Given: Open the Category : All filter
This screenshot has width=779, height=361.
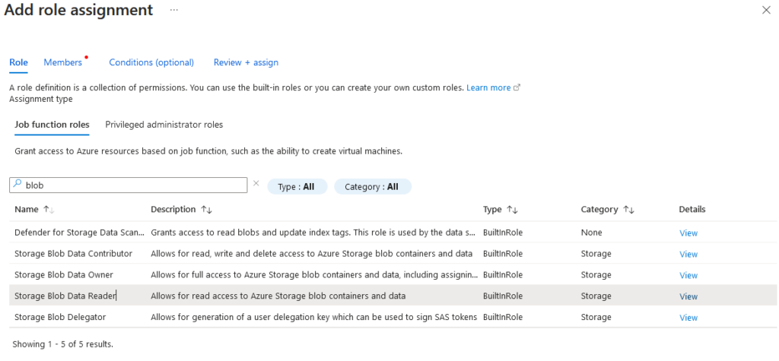Looking at the screenshot, I should (x=371, y=186).
